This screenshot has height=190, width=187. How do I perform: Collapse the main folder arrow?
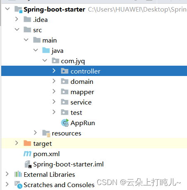pos(26,40)
